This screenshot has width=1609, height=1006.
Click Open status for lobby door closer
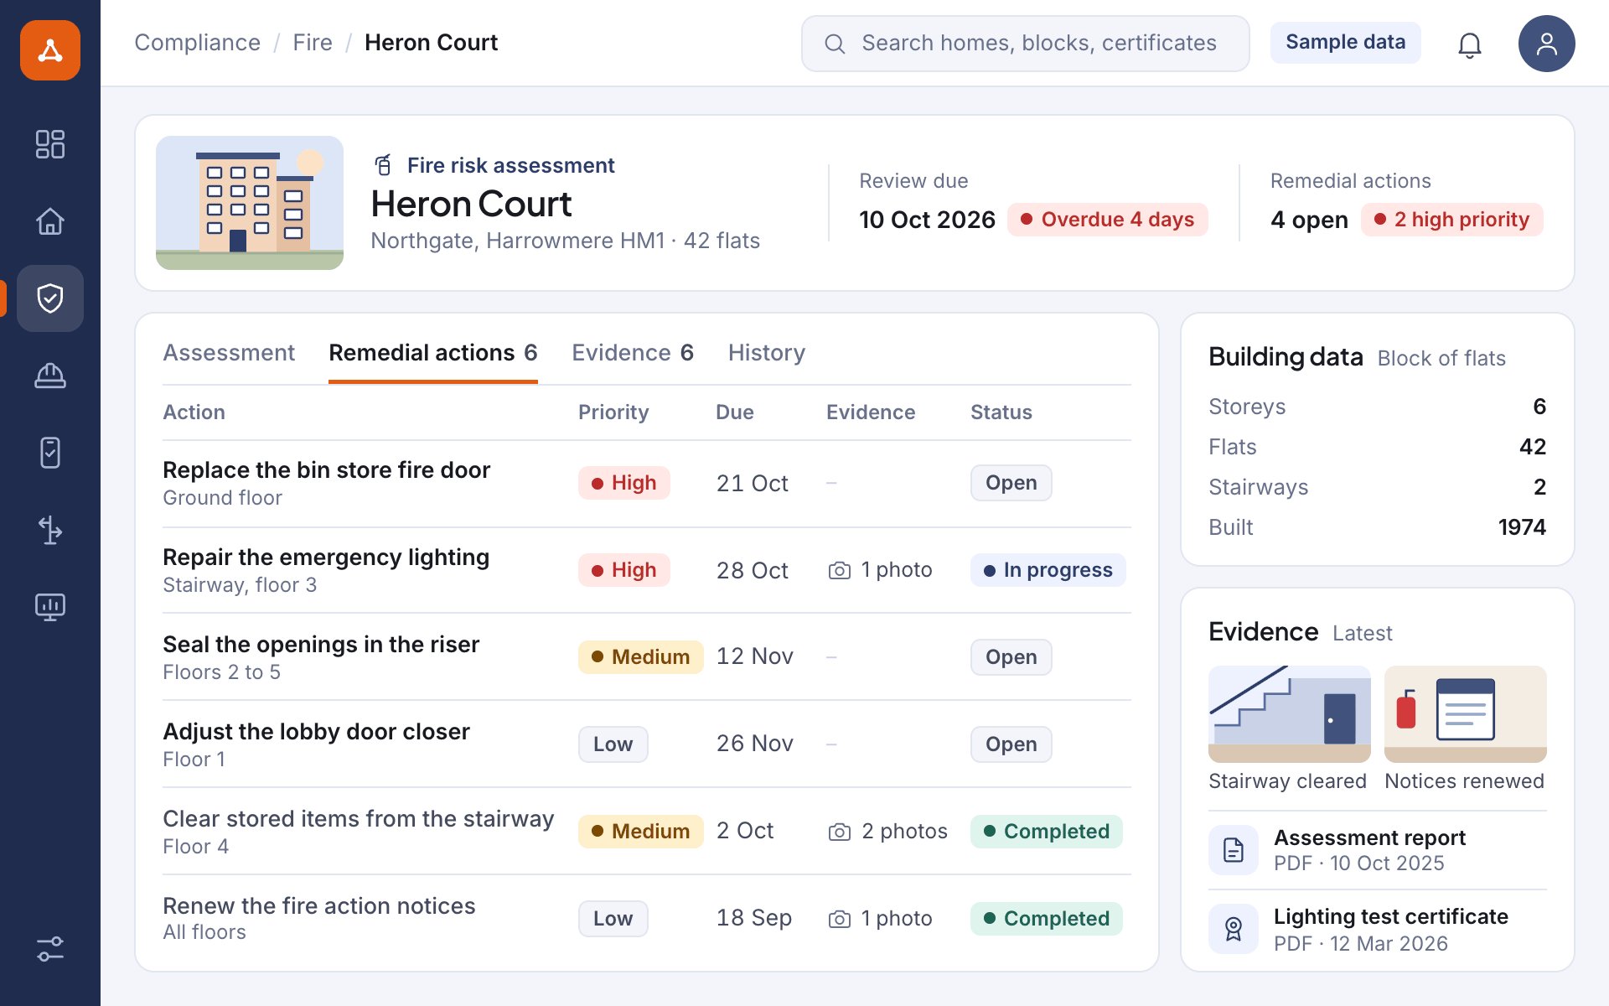tap(1011, 744)
